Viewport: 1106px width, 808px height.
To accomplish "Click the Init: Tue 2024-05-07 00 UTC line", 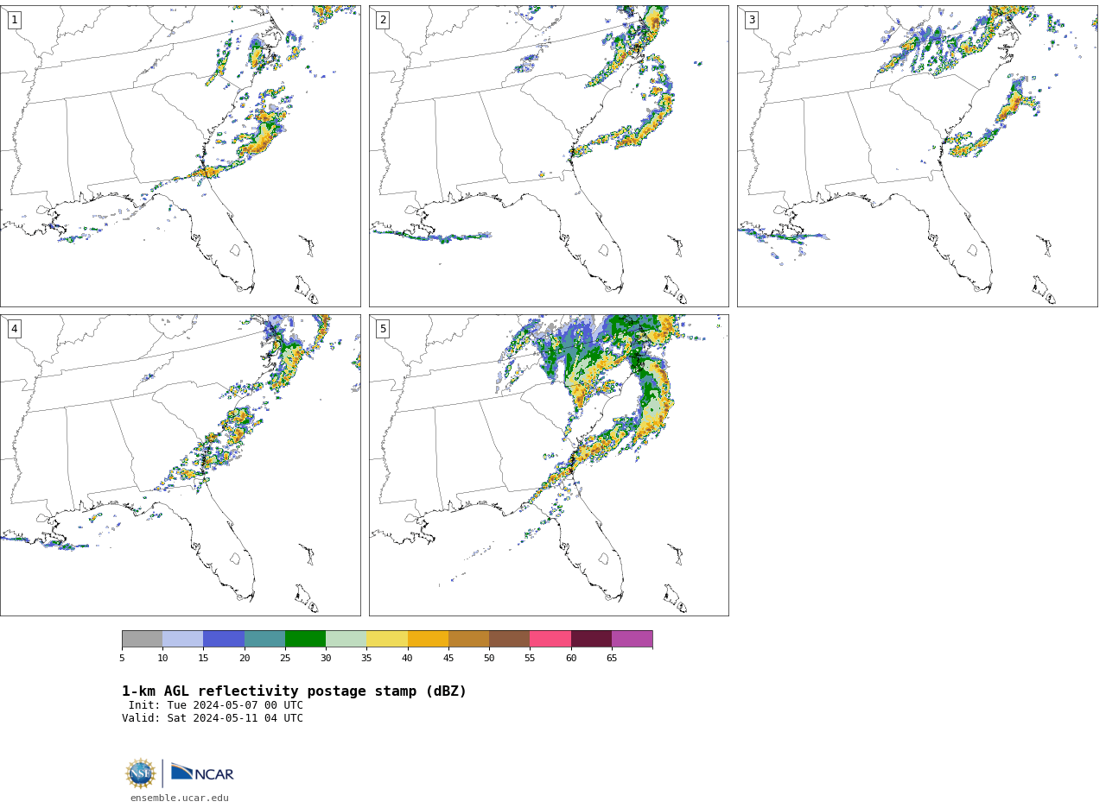I will [216, 705].
